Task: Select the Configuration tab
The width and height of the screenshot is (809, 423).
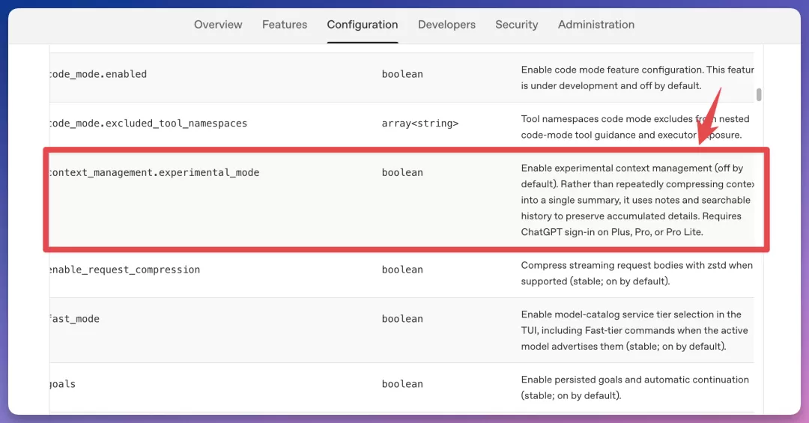Action: click(363, 25)
